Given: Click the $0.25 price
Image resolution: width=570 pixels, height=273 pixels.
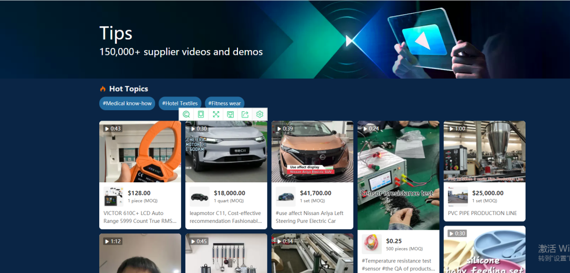Looking at the screenshot, I should pos(394,241).
